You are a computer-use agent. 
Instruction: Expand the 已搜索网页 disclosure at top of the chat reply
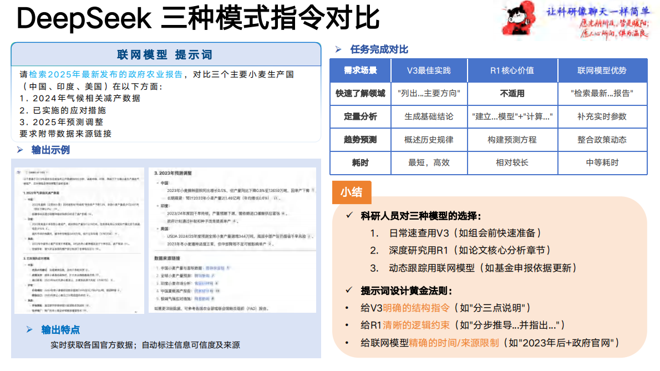pos(38,172)
